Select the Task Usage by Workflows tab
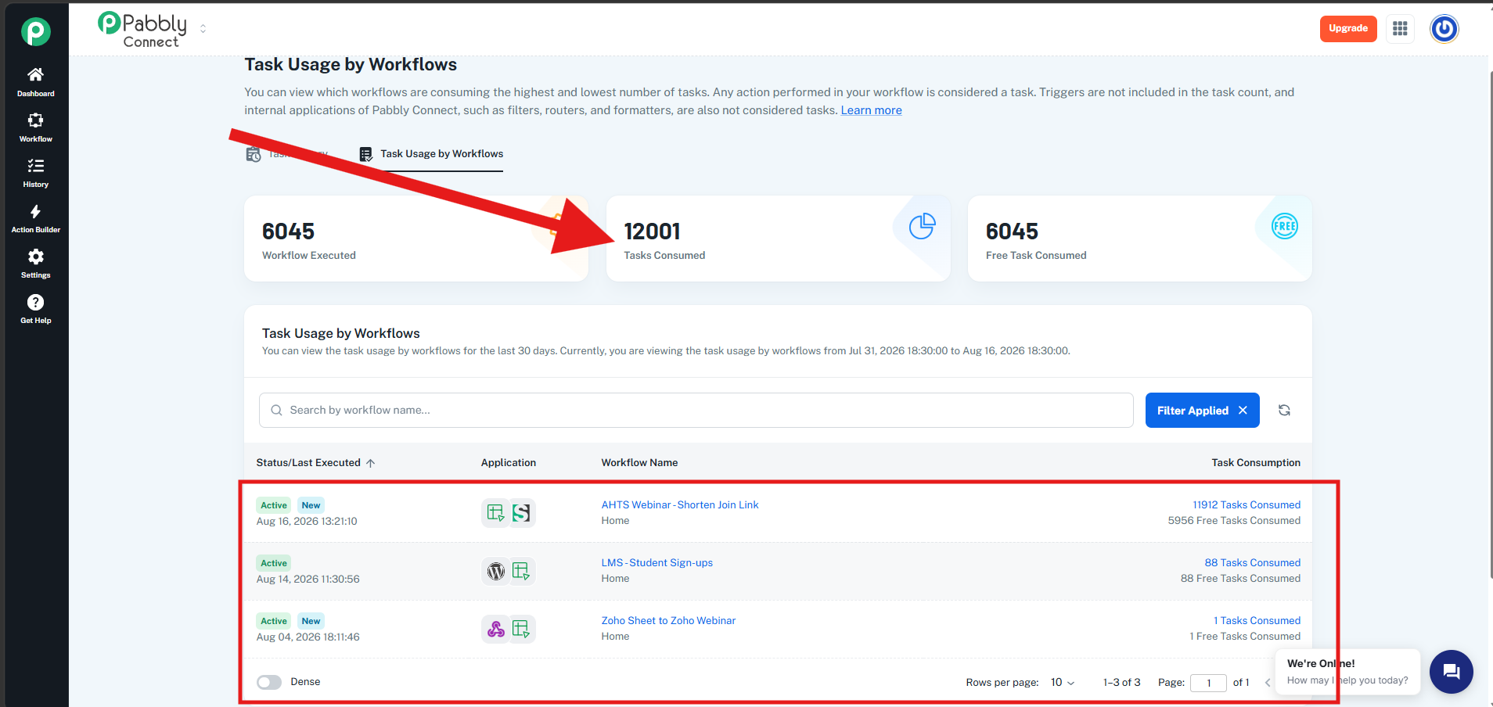The height and width of the screenshot is (707, 1493). point(431,154)
